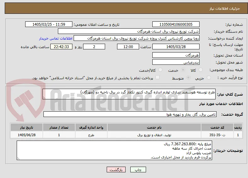The height and width of the screenshot is (178, 248).
Task: Click the quantity cell showing 1
Action: (x=59, y=135)
